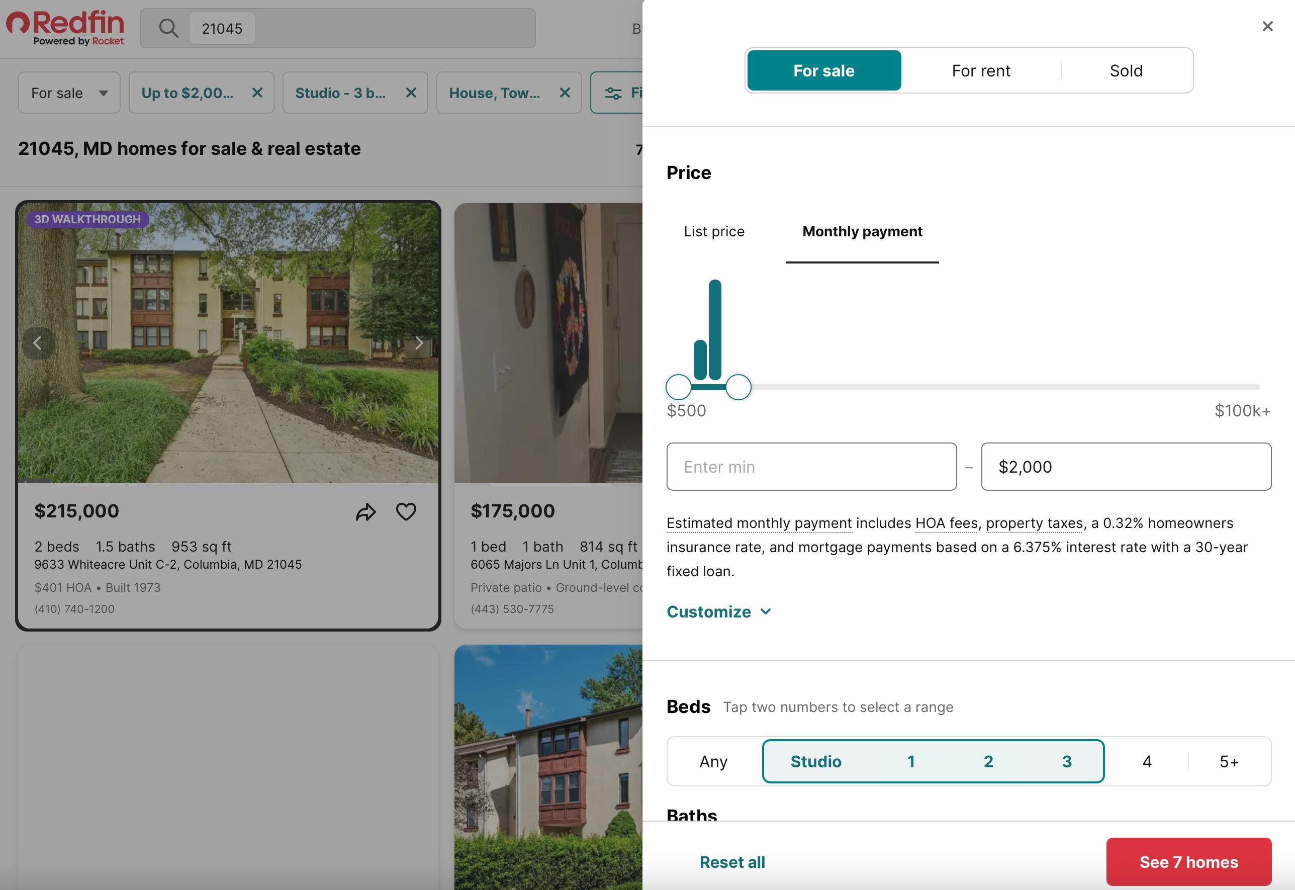Select the Sold option
Viewport: 1295px width, 890px height.
[x=1126, y=71]
